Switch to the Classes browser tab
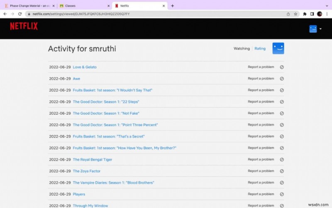The height and width of the screenshot is (208, 332). click(84, 6)
